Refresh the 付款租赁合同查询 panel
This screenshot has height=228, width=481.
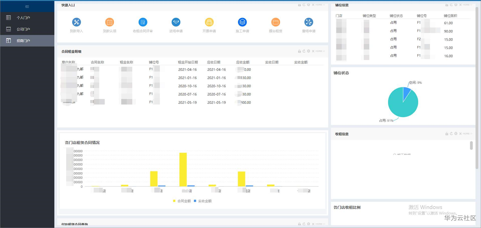(x=304, y=224)
